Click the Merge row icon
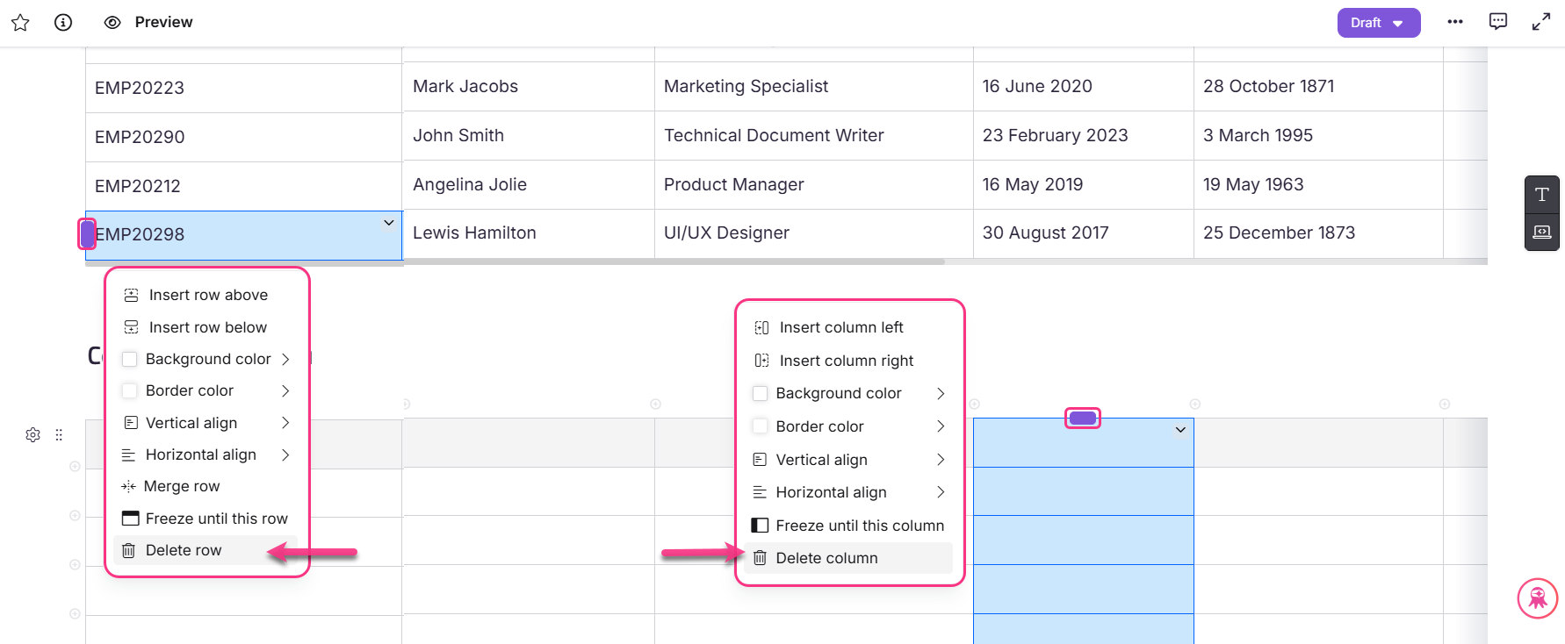Image resolution: width=1565 pixels, height=644 pixels. coord(128,486)
